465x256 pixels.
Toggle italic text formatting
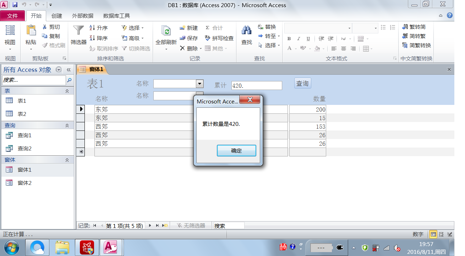(x=299, y=39)
